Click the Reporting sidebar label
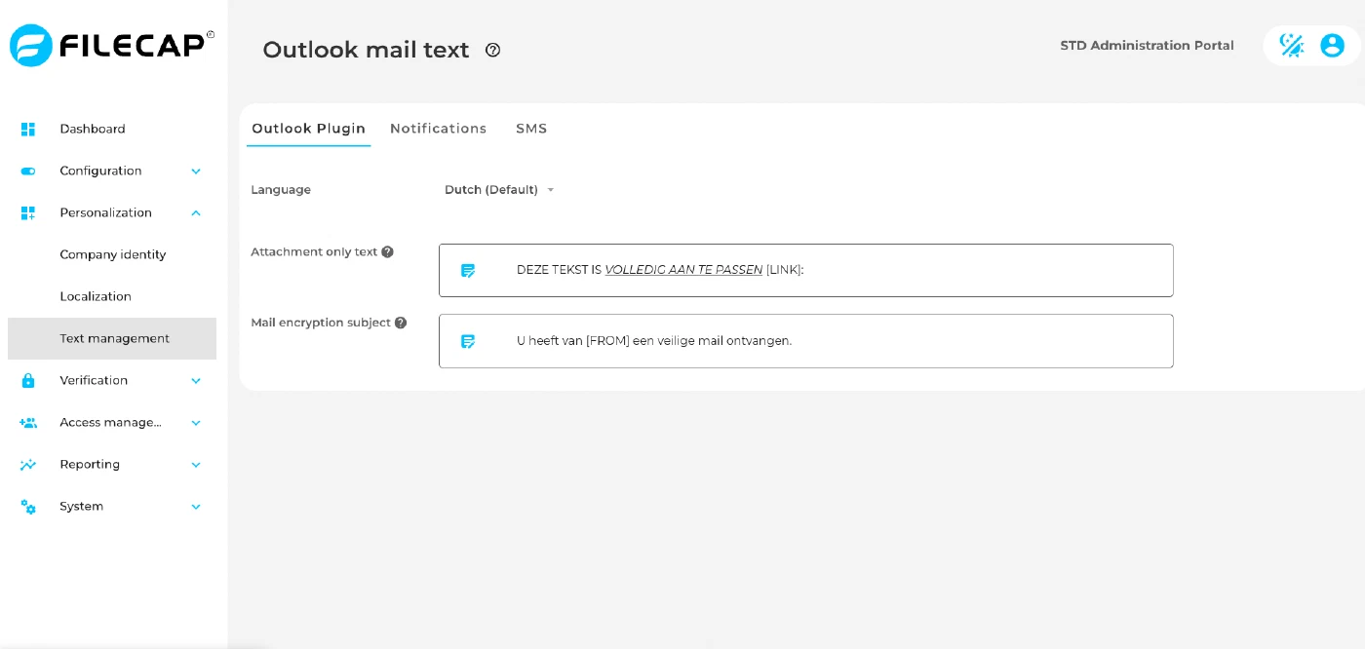1365x649 pixels. click(90, 464)
